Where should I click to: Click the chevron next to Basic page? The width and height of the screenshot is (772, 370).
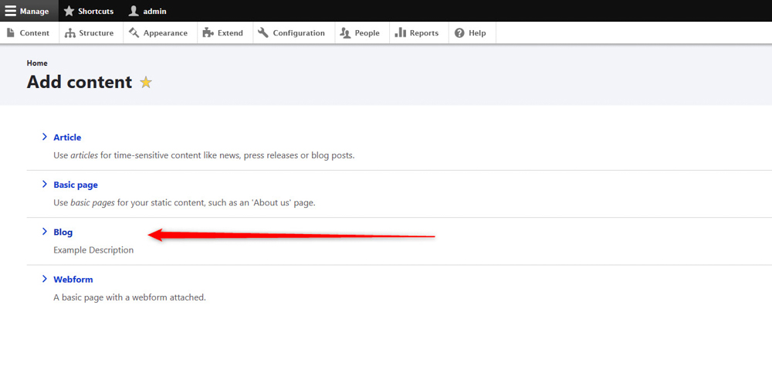coord(45,184)
